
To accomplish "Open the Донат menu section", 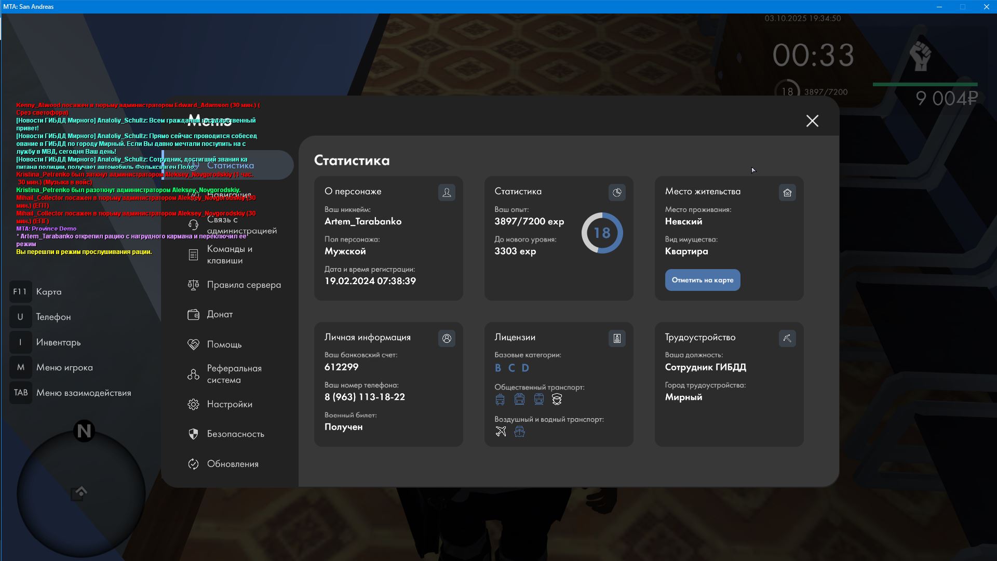I will point(220,315).
